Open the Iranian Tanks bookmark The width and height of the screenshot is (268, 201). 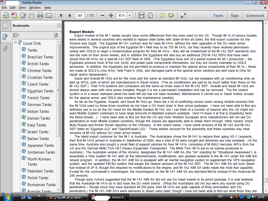pos(39,118)
